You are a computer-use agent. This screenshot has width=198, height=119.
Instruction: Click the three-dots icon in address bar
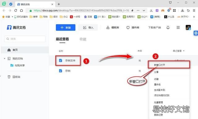pyautogui.click(x=138, y=11)
